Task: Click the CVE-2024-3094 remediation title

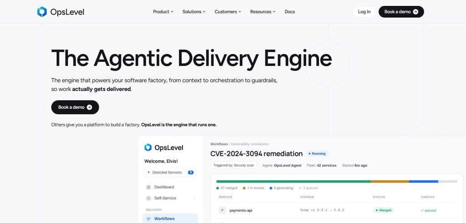Action: pos(257,154)
